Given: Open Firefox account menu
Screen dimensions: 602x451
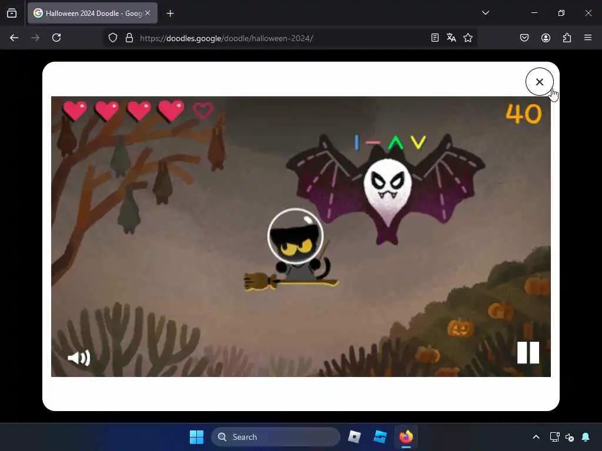Looking at the screenshot, I should pos(546,38).
